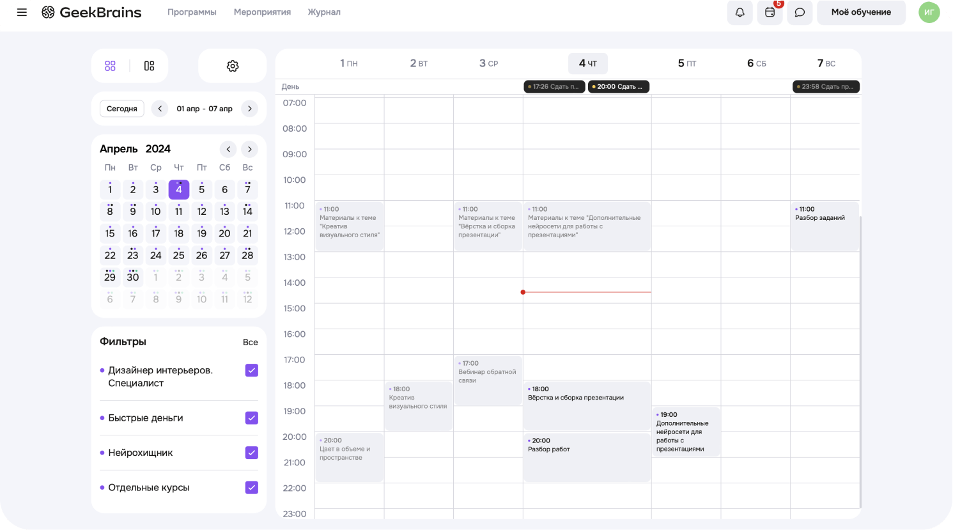Select the 1 ПН day column header
This screenshot has width=953, height=530.
click(349, 63)
